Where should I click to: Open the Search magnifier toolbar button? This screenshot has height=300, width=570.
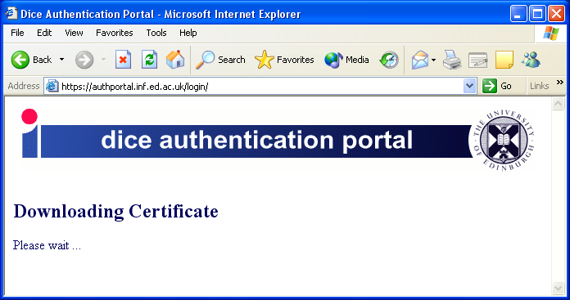click(220, 60)
